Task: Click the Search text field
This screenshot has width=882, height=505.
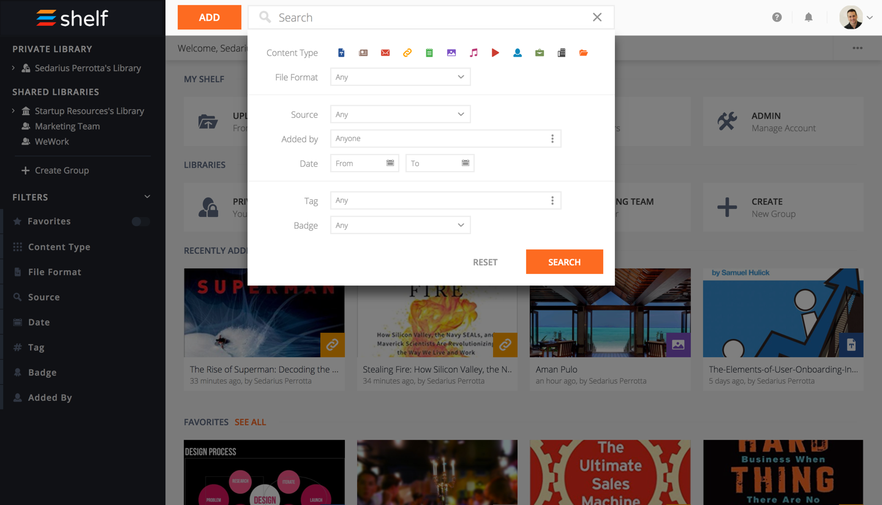Action: 431,17
